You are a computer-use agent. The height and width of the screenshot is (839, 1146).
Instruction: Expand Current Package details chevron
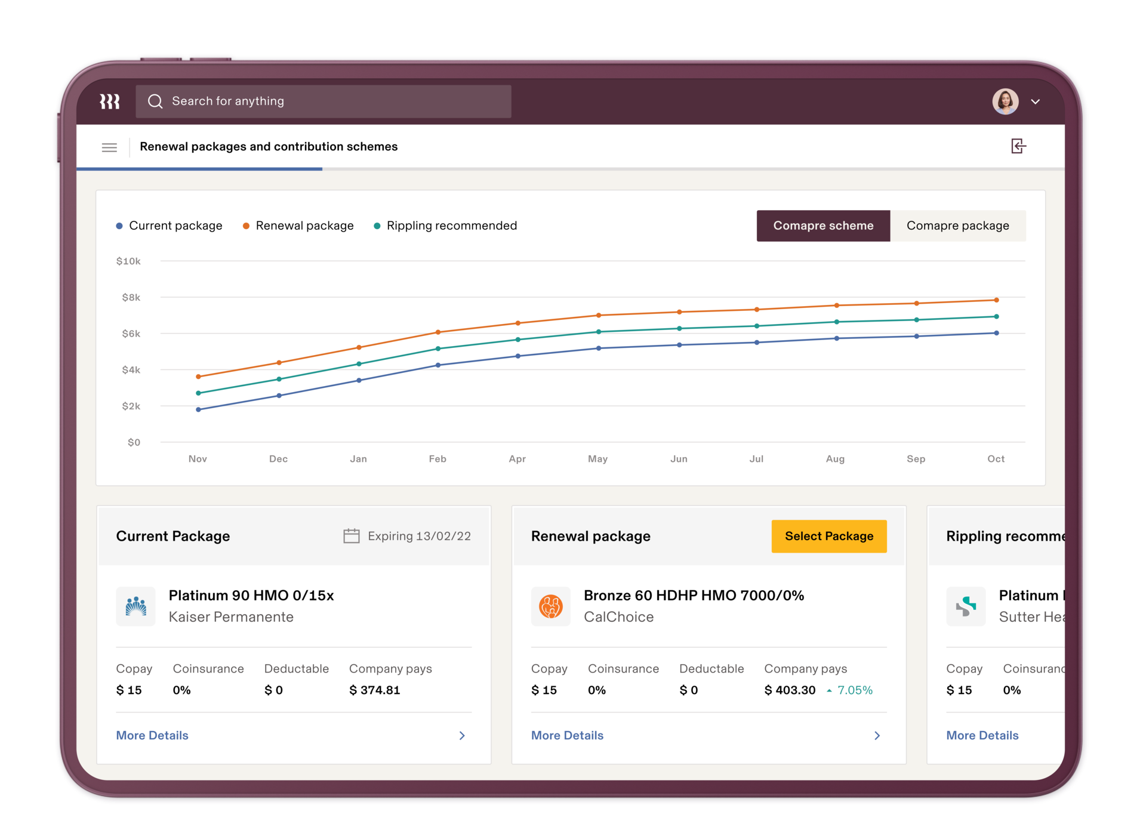(462, 736)
